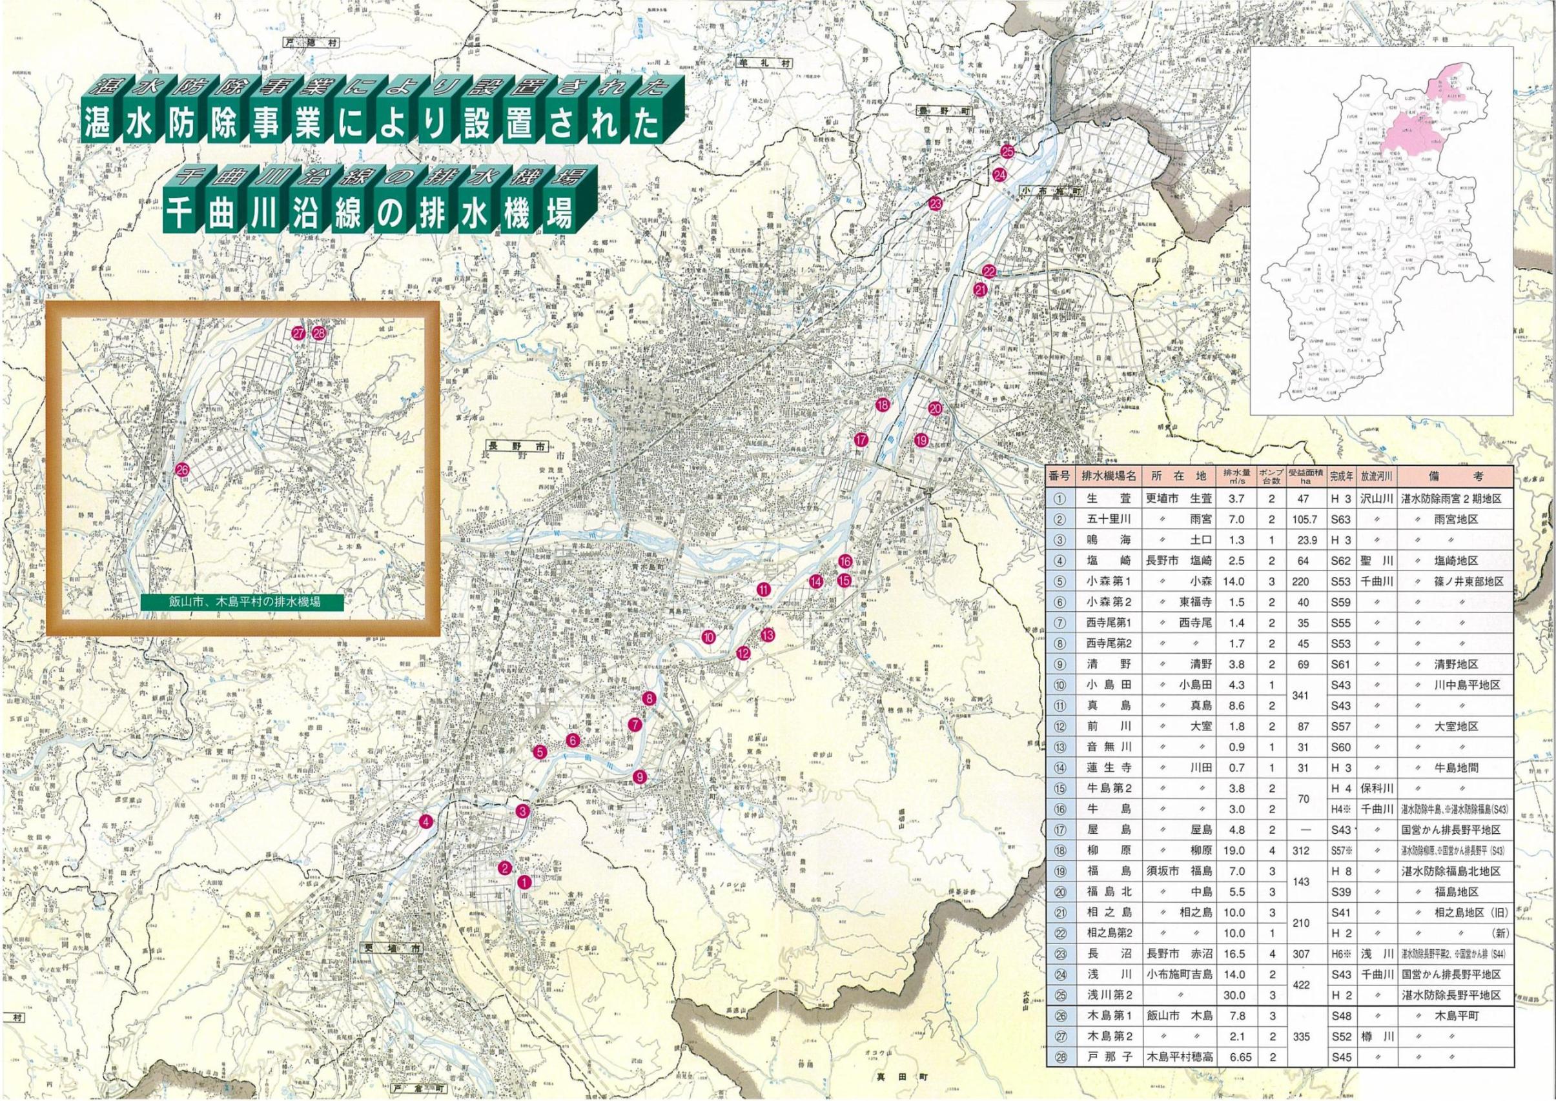
Task: Click pink map marker number 2
Action: 504,869
